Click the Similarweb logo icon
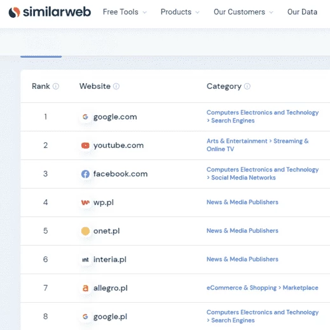 14,12
